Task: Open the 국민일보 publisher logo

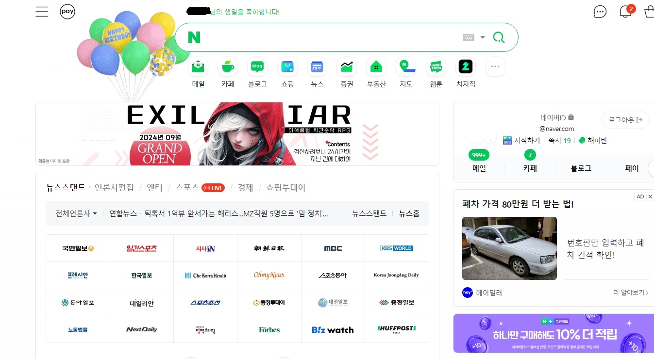Action: tap(78, 248)
